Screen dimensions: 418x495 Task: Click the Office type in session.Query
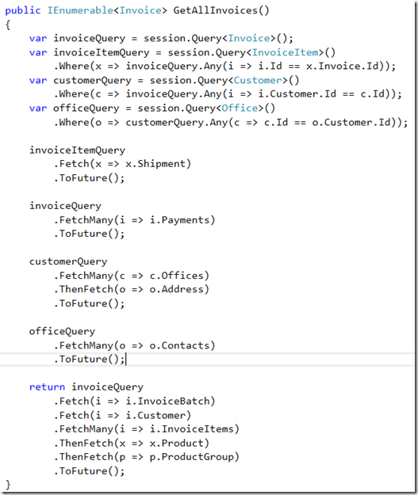point(240,108)
